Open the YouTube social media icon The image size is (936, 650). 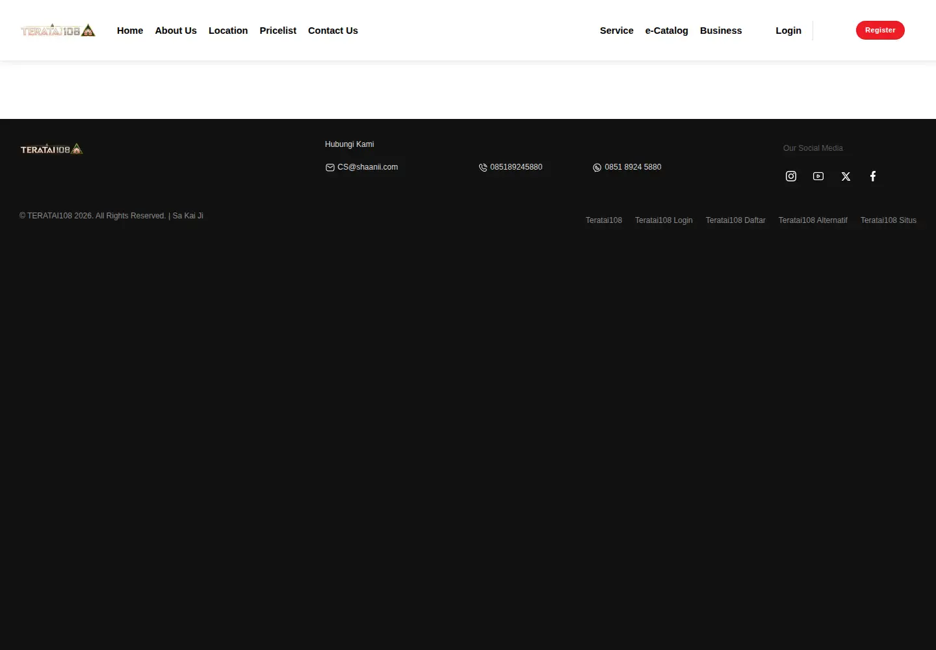coord(818,176)
